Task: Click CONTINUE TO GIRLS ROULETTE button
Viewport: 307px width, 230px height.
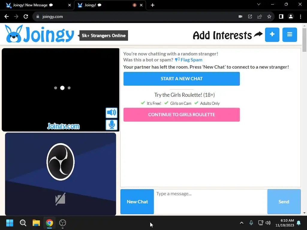Action: pos(181,115)
